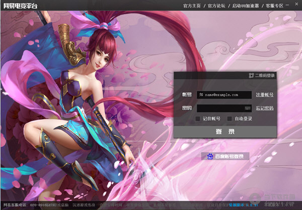Enable the 记住帐号 checkbox

click(x=198, y=119)
